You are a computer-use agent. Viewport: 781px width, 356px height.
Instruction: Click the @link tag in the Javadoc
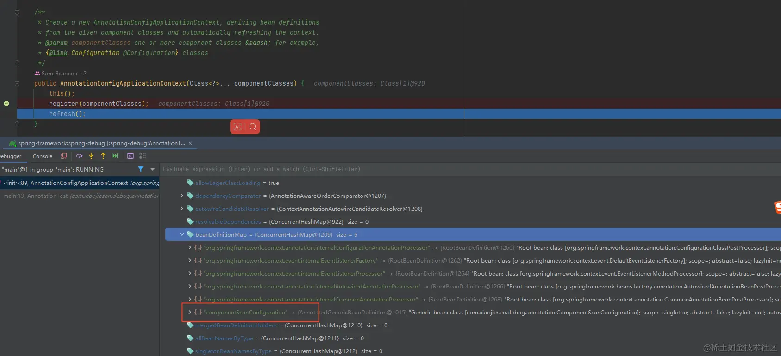(x=58, y=53)
